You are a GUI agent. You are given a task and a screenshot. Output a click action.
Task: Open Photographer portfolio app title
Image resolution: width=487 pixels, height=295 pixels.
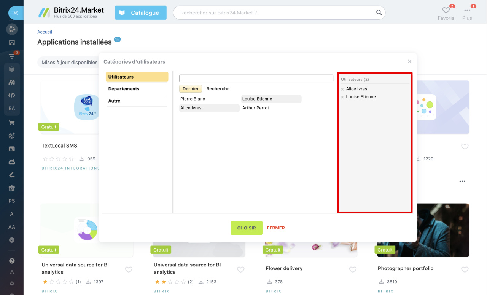coord(406,268)
